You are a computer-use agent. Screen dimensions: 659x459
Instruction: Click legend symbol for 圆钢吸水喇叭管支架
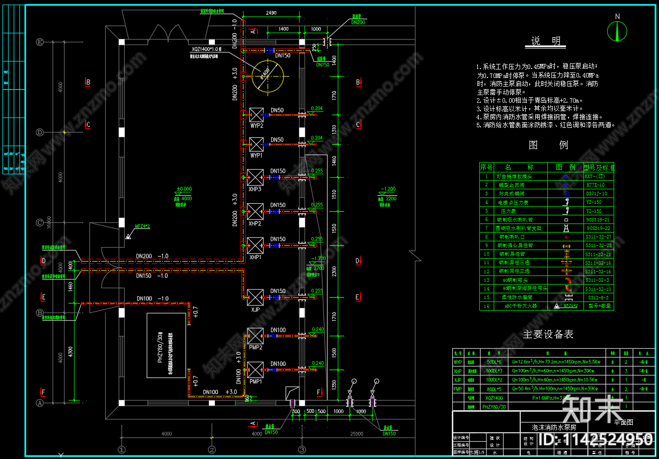(x=565, y=228)
